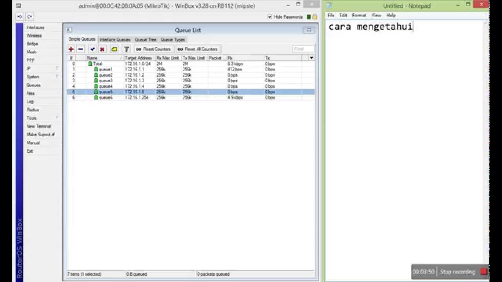The image size is (502, 282).
Task: Expand the IP submenu in sidebar
Action: [x=58, y=68]
